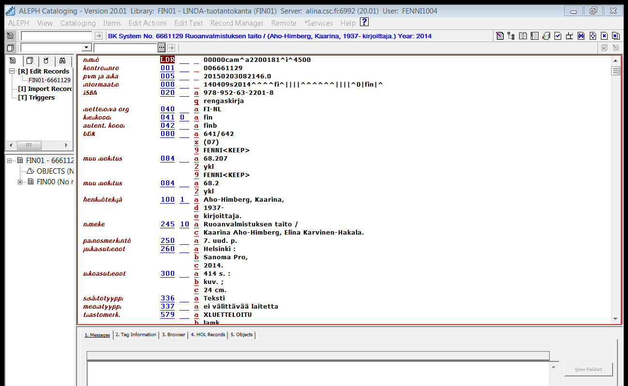Click the record editor vertical scrollbar down arrow

tap(616, 319)
